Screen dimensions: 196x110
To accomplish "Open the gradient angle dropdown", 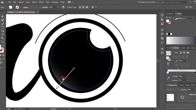I will [x=187, y=61].
